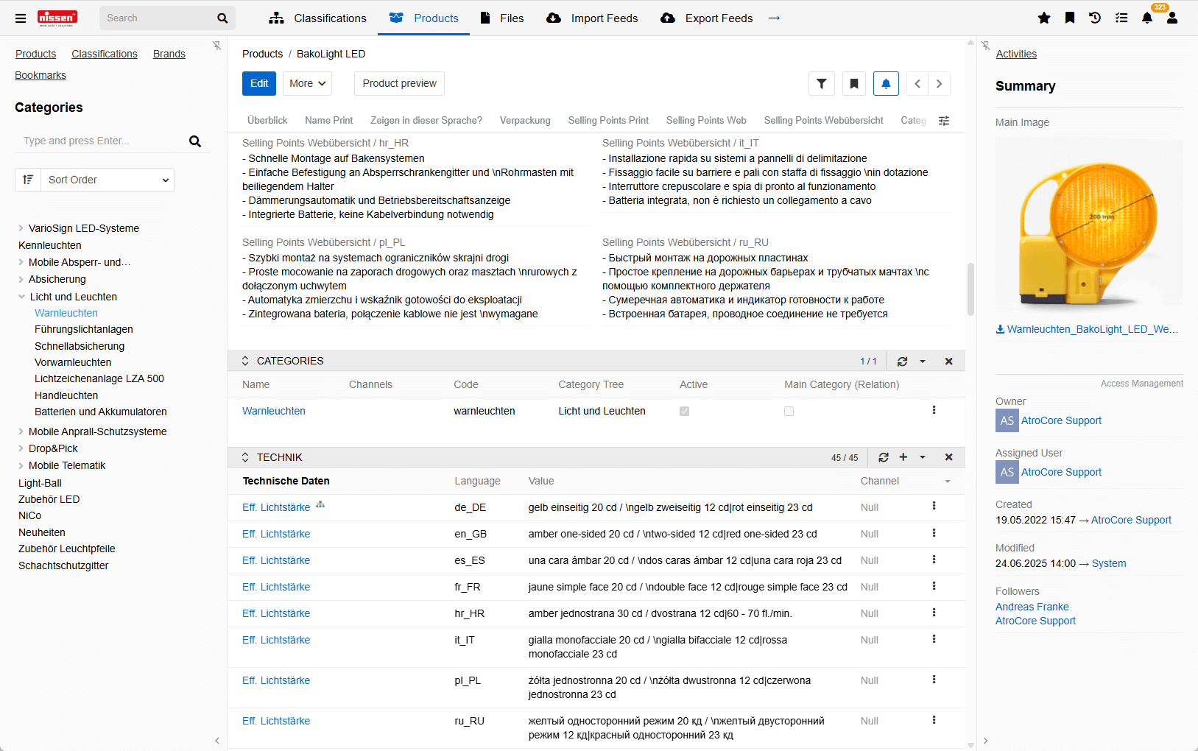Screen dimensions: 1198x751
Task: Click the add plus icon in TECHNIK panel
Action: 903,457
